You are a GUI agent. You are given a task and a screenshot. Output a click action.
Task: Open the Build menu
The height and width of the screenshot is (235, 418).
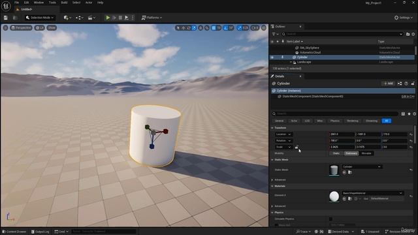click(64, 3)
